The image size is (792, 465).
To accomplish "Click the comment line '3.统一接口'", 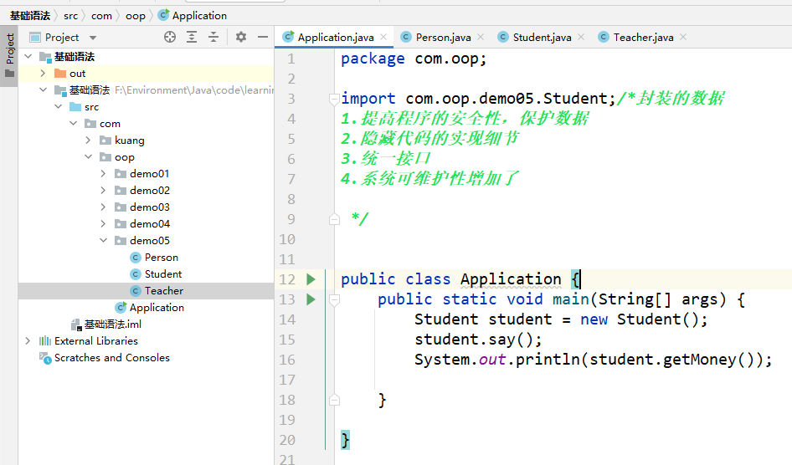I will point(385,158).
